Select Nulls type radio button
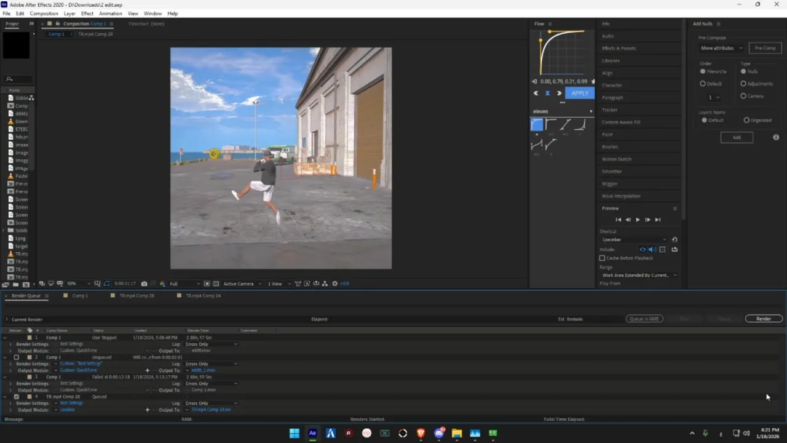The width and height of the screenshot is (787, 443). pos(743,71)
